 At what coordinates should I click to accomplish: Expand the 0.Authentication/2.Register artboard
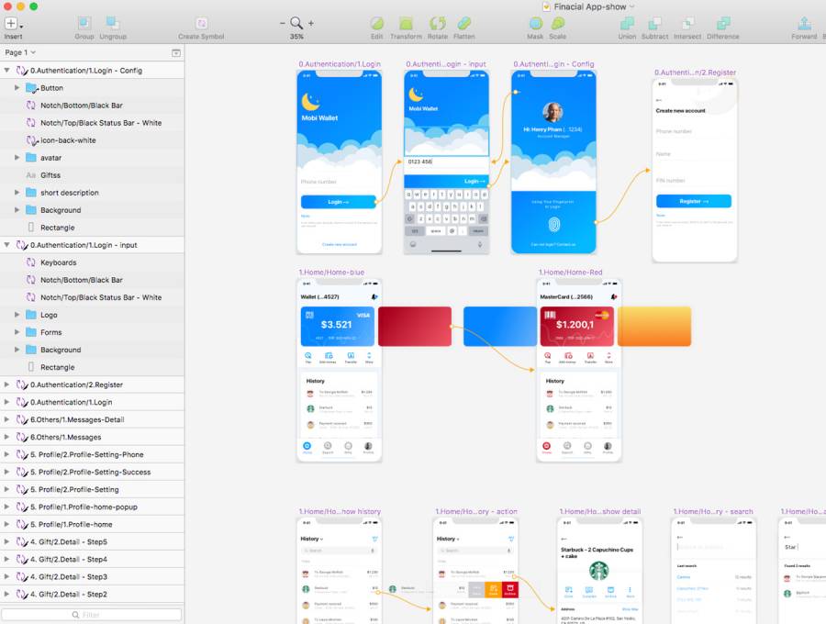tap(7, 384)
